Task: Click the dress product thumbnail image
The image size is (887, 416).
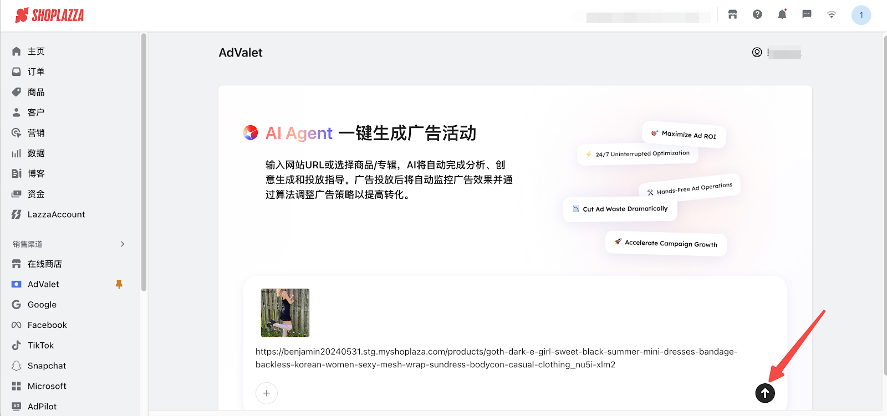Action: (x=285, y=312)
